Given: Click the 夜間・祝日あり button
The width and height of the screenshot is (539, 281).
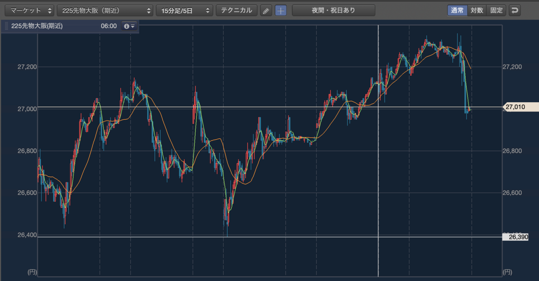Looking at the screenshot, I should pyautogui.click(x=333, y=10).
